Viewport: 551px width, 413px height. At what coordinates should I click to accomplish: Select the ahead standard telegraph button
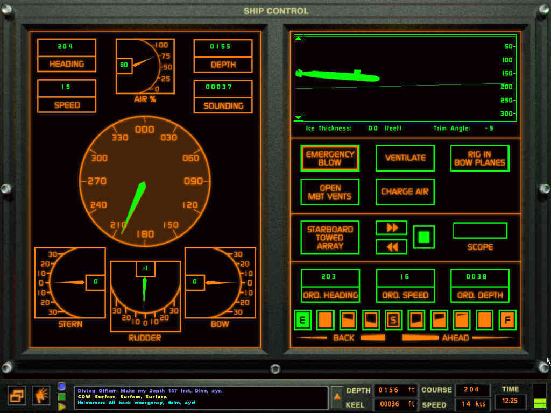462,320
